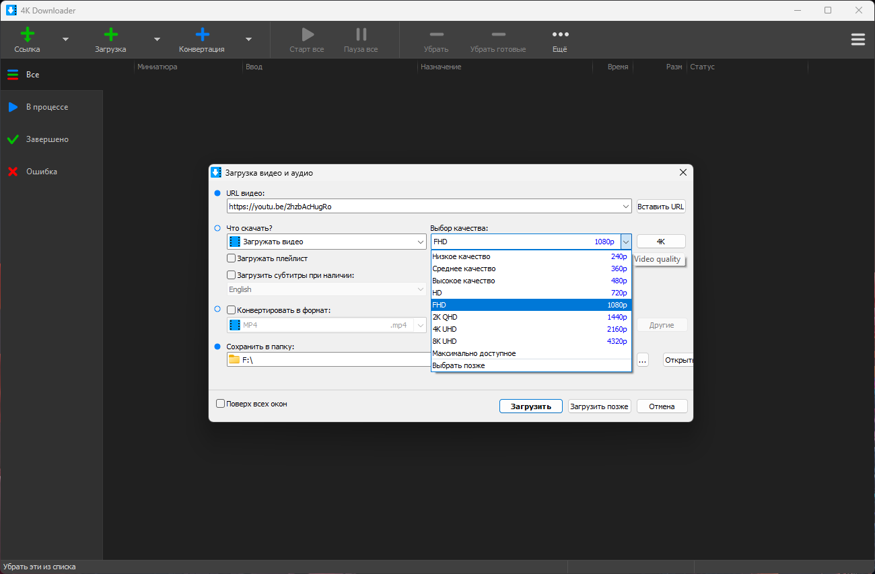Click the Пауза все pause icon
The image size is (875, 574).
361,34
